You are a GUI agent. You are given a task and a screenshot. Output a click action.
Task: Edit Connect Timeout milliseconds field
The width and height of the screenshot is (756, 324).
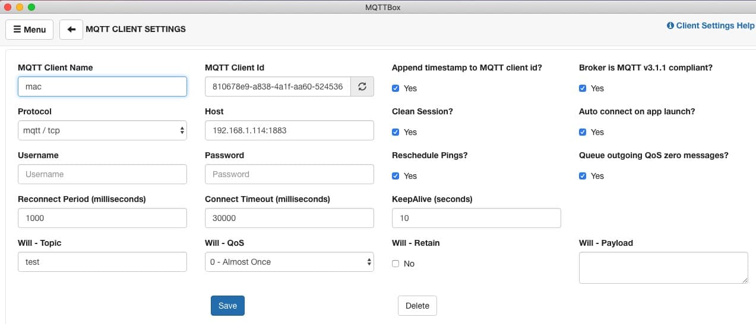point(289,218)
